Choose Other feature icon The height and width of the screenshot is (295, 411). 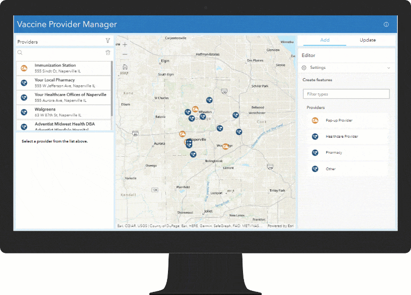pyautogui.click(x=315, y=169)
